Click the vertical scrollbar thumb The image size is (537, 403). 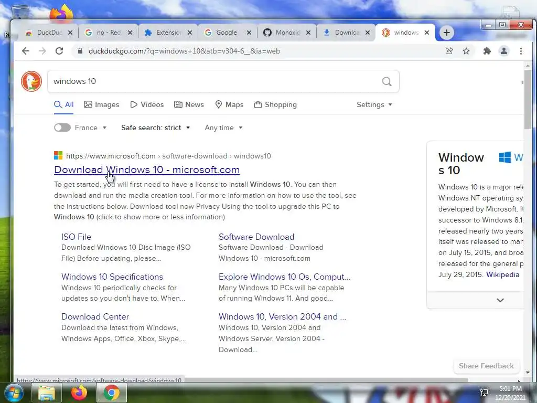pyautogui.click(x=528, y=99)
